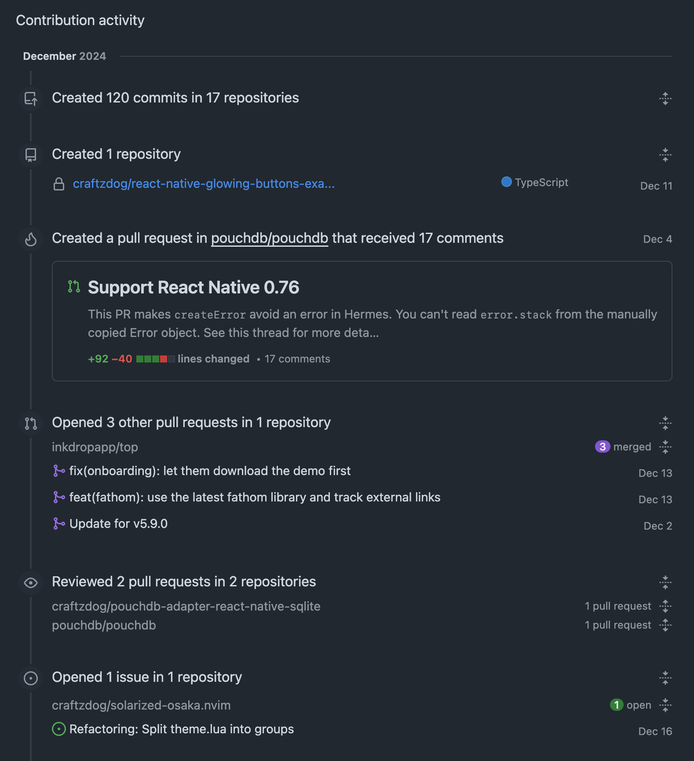This screenshot has width=694, height=761.
Task: Click the flame icon next to pull request
Action: 31,239
